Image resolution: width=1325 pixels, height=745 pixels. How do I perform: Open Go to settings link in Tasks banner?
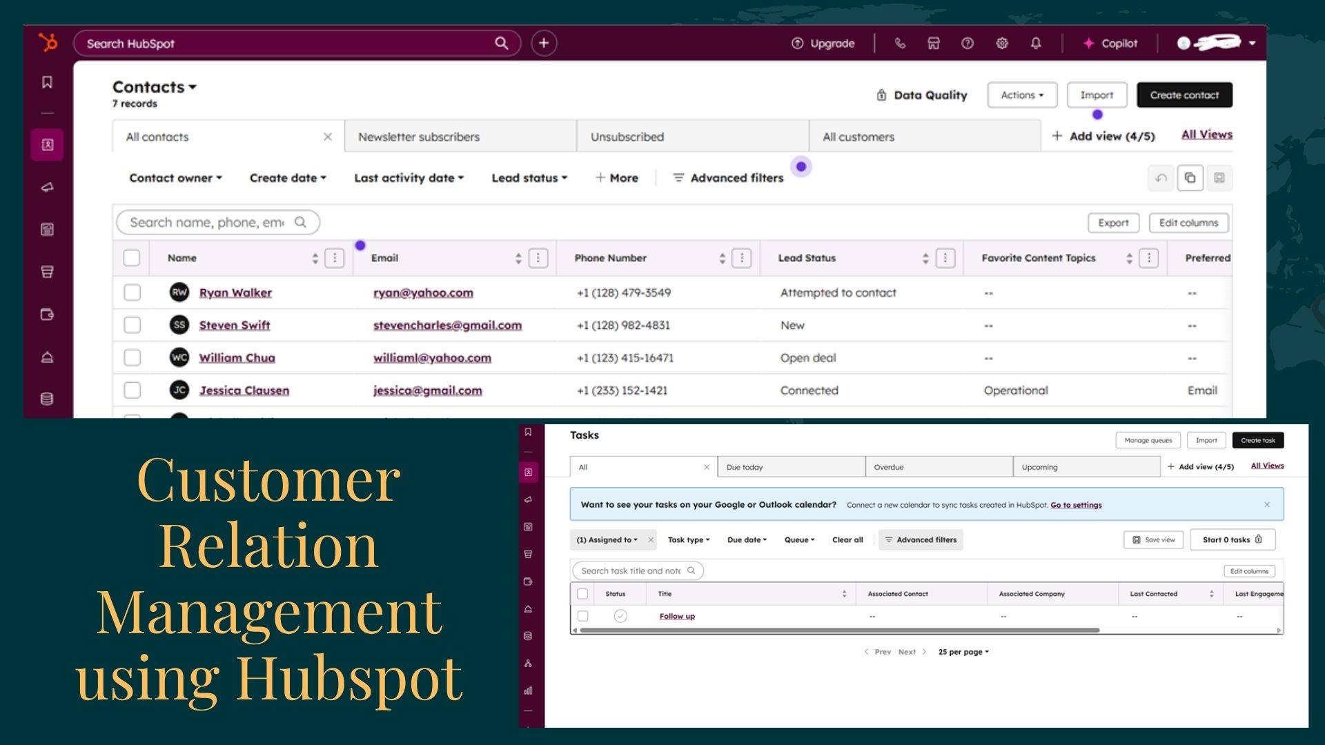pos(1076,505)
